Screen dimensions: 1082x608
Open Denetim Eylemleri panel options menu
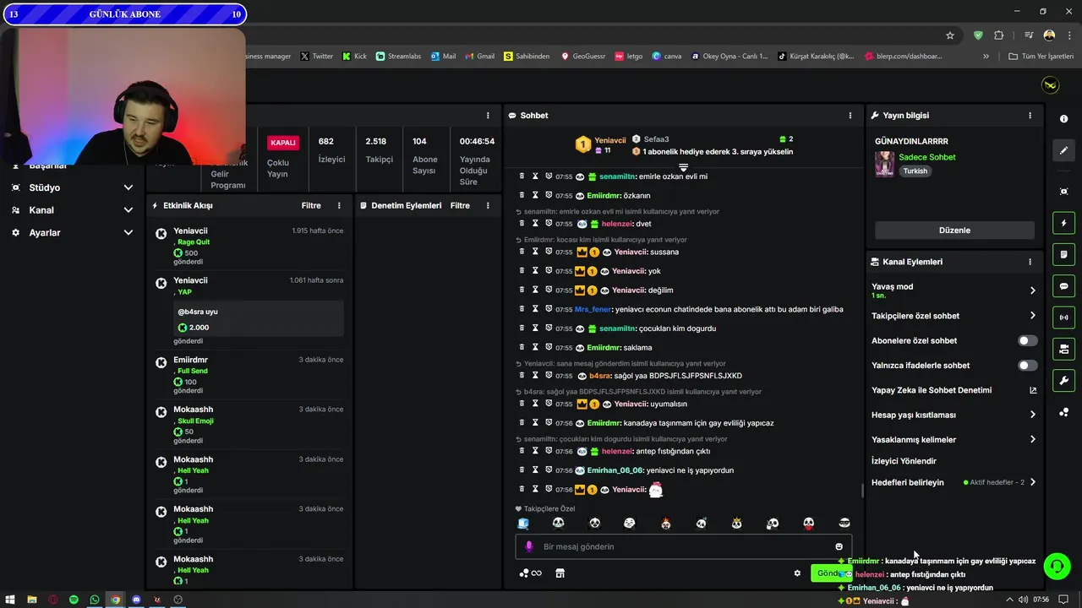[488, 205]
